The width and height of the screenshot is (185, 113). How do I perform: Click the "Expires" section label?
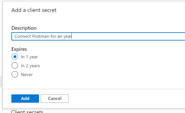pos(19,49)
